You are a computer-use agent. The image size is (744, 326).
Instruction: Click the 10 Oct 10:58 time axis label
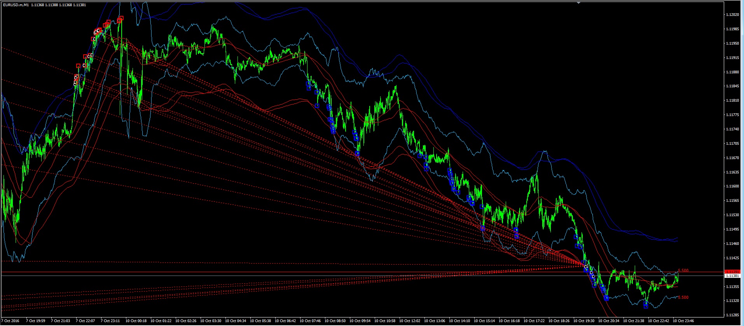point(385,321)
